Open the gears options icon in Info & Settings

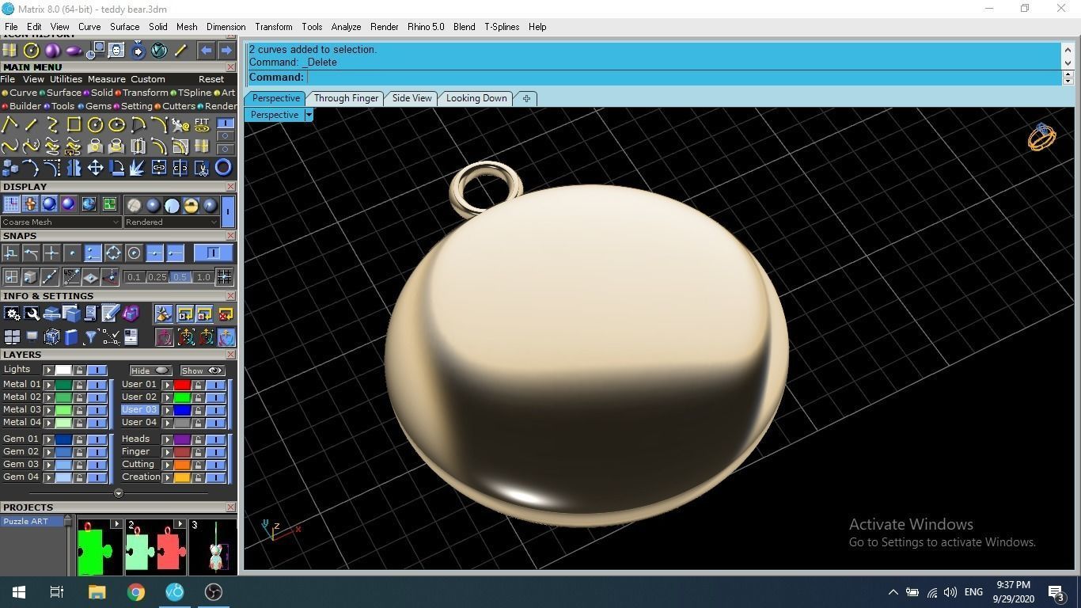[x=12, y=314]
